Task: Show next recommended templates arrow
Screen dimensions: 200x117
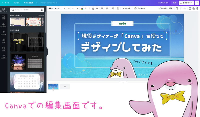Action: 43,22
